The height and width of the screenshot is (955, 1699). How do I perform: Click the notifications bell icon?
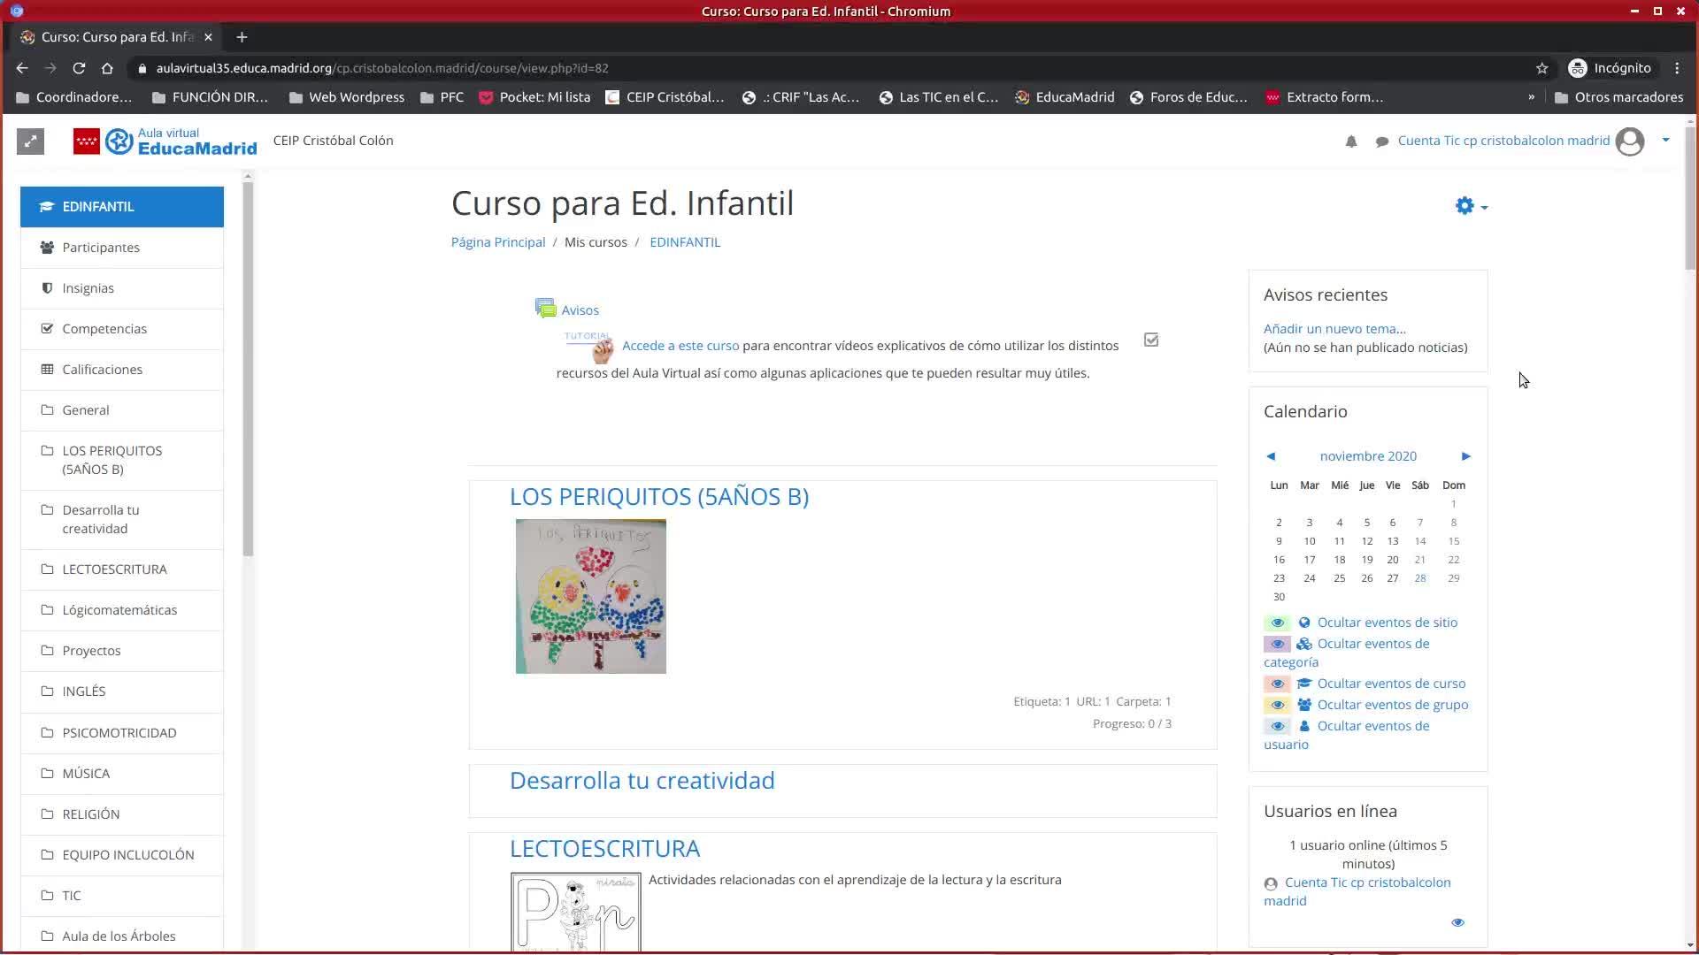(x=1350, y=141)
